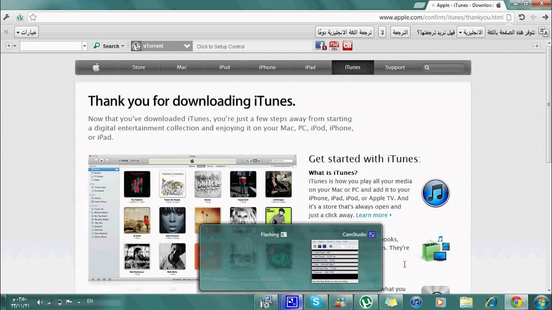Click the red CB toolbar icon
Image resolution: width=552 pixels, height=310 pixels.
(348, 46)
